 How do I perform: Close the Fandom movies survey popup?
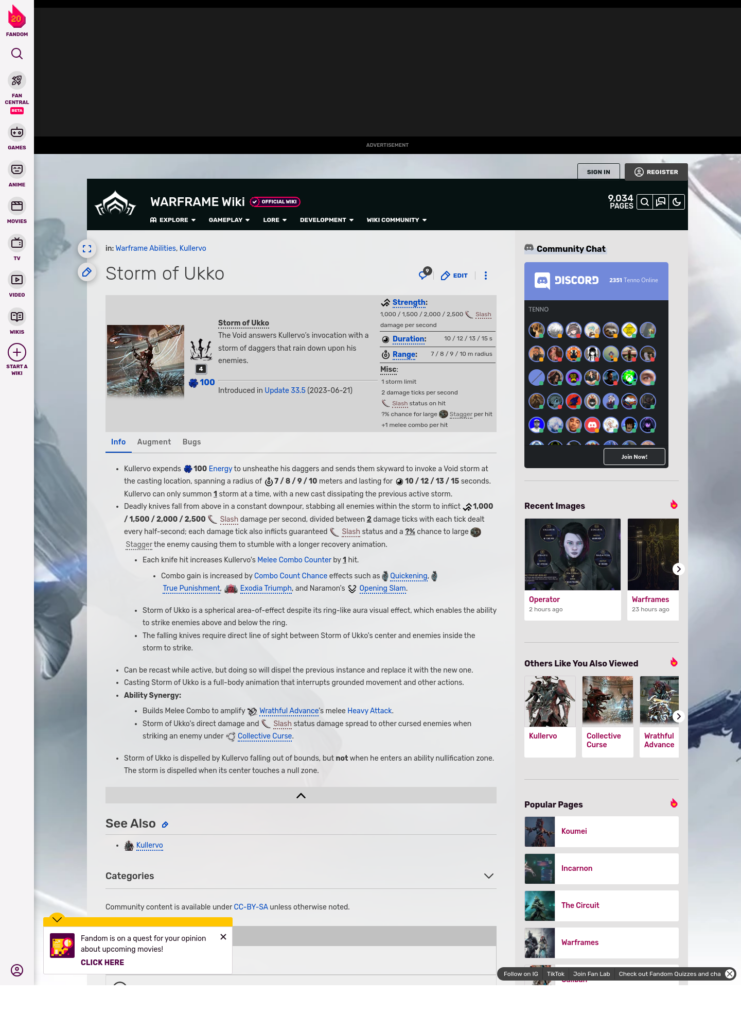[x=223, y=937]
